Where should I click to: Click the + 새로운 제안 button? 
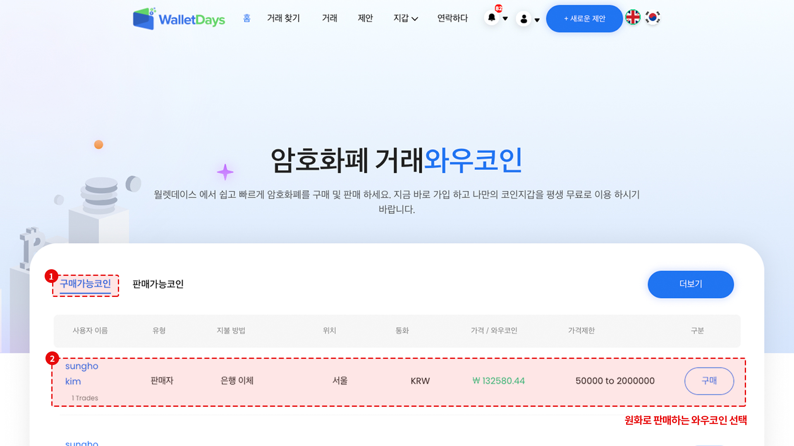(x=584, y=19)
